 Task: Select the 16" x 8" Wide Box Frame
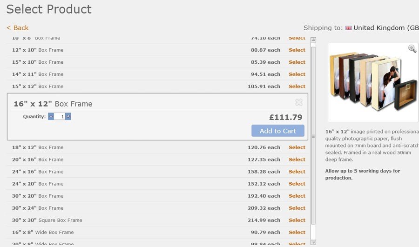tap(297, 232)
